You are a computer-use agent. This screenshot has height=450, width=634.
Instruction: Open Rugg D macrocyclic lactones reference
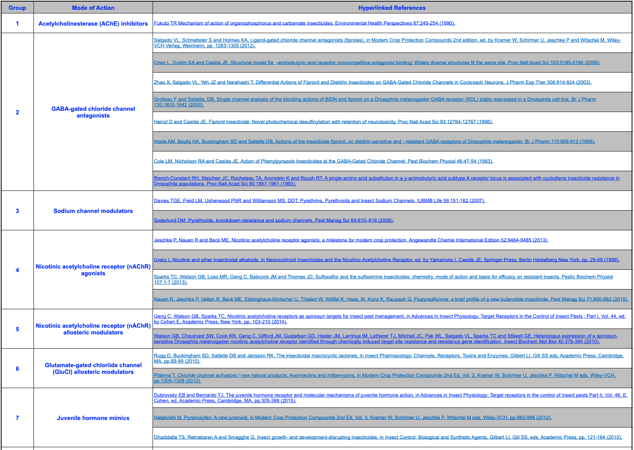click(x=388, y=356)
